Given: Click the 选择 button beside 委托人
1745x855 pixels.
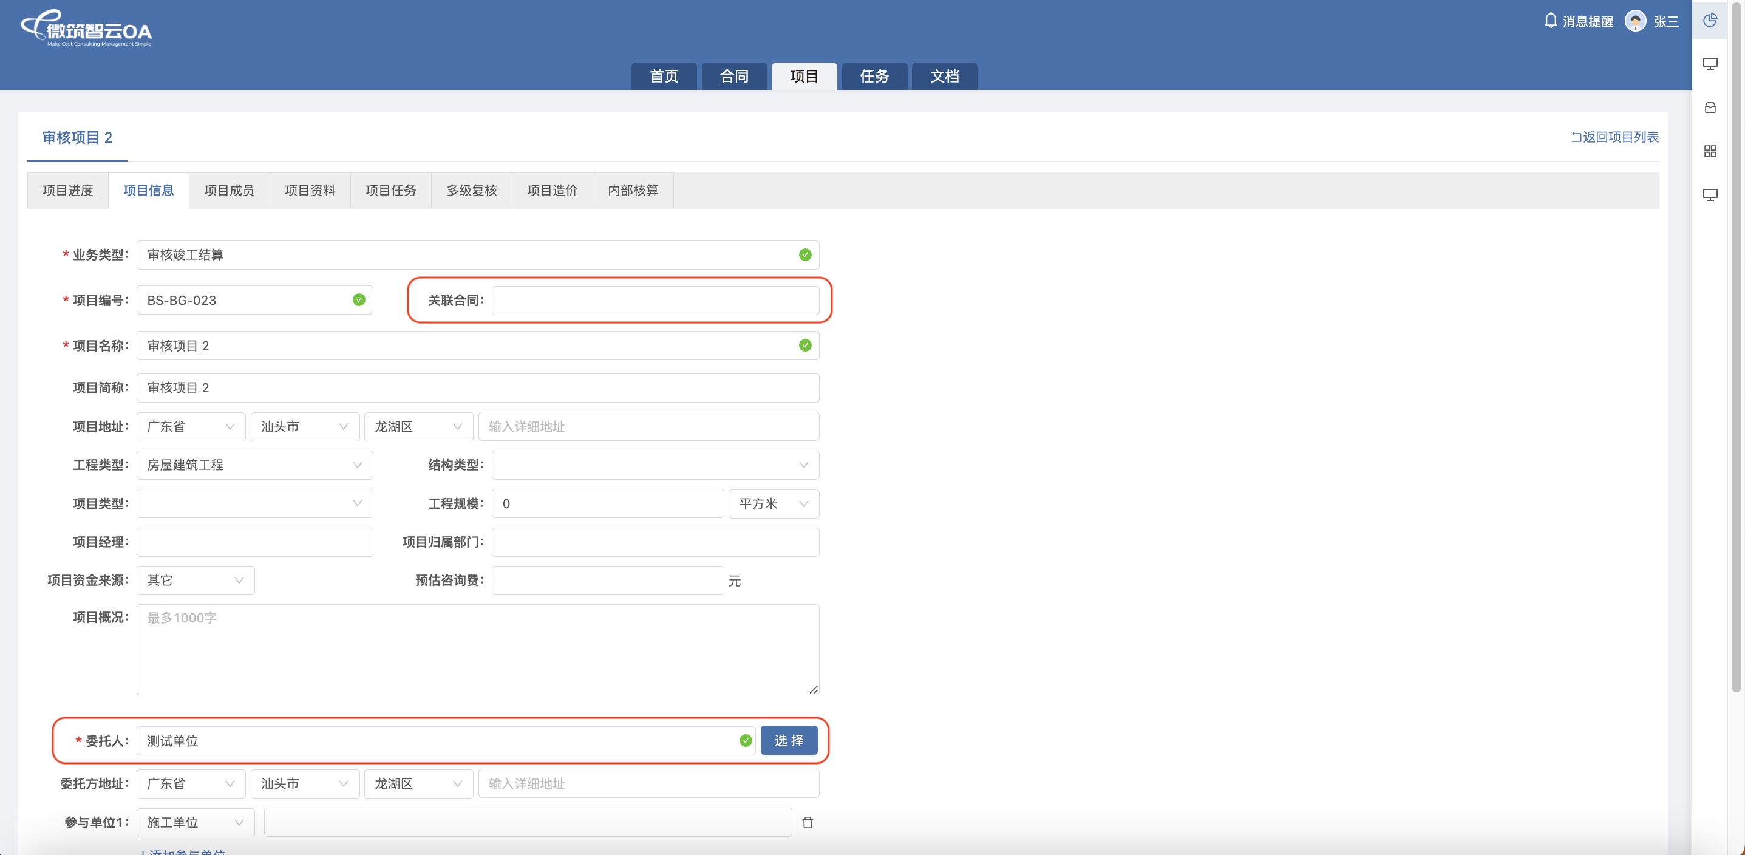Looking at the screenshot, I should pos(789,740).
